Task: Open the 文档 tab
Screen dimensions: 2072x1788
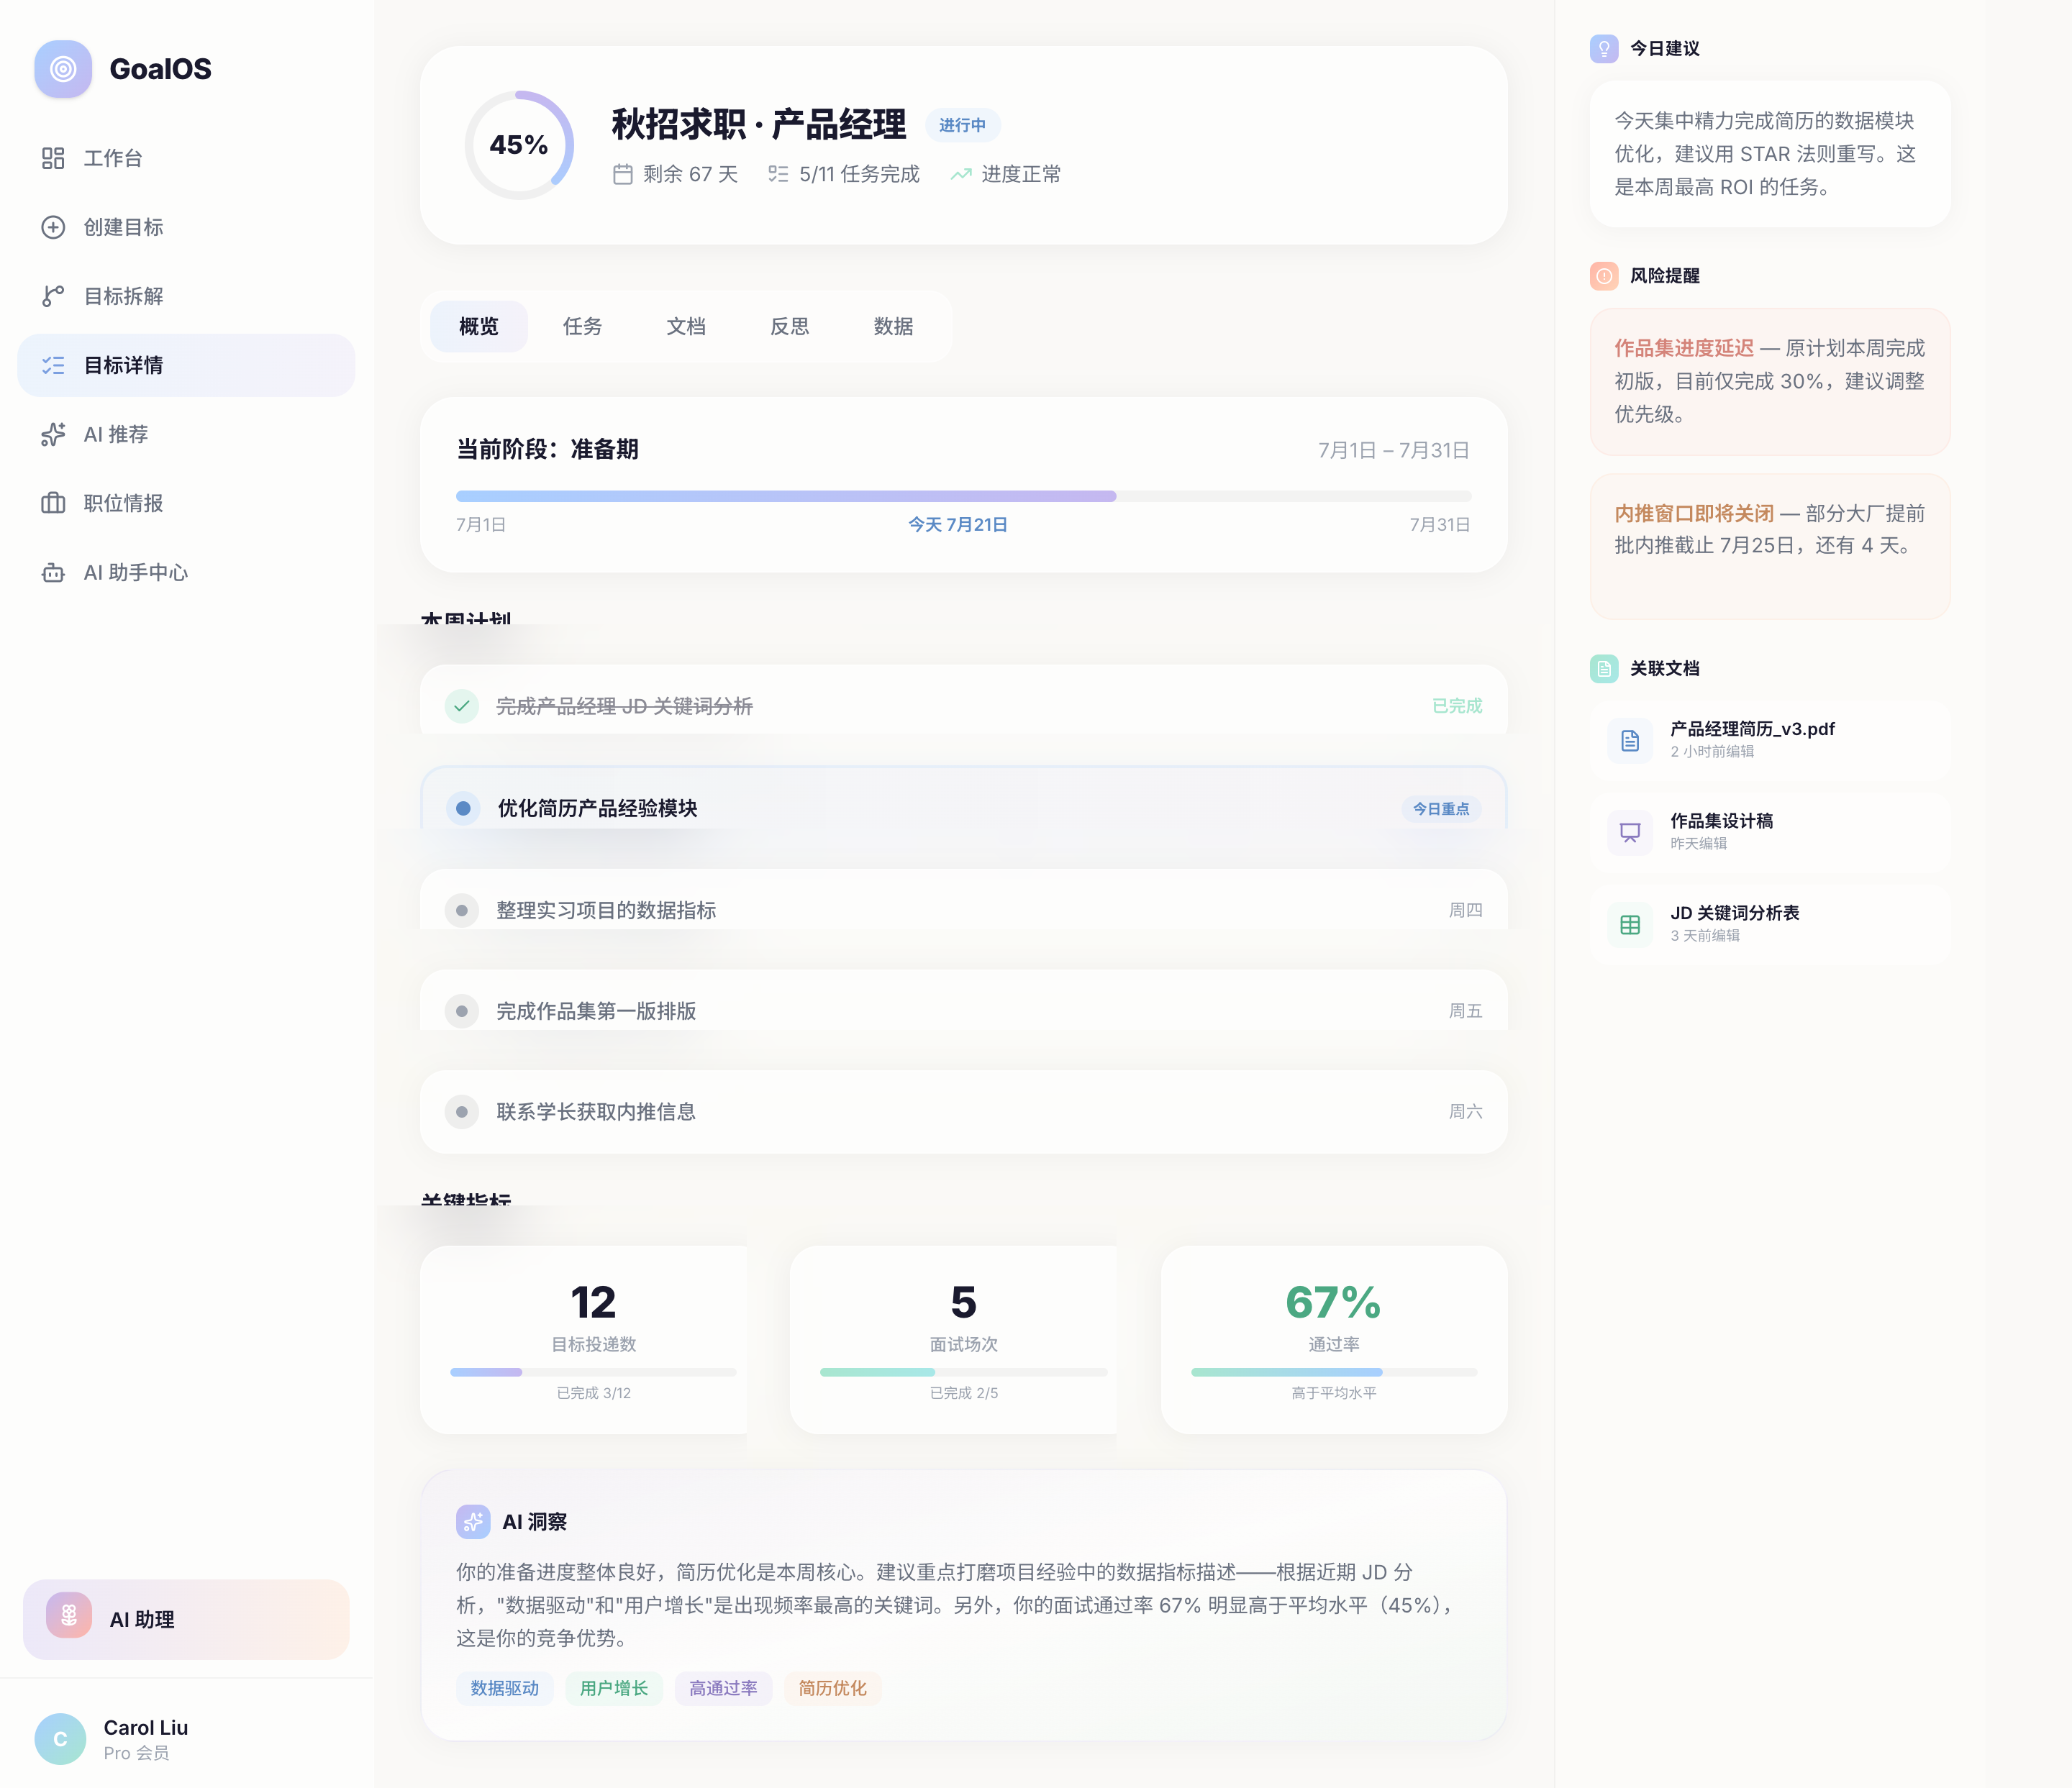Action: (x=686, y=326)
